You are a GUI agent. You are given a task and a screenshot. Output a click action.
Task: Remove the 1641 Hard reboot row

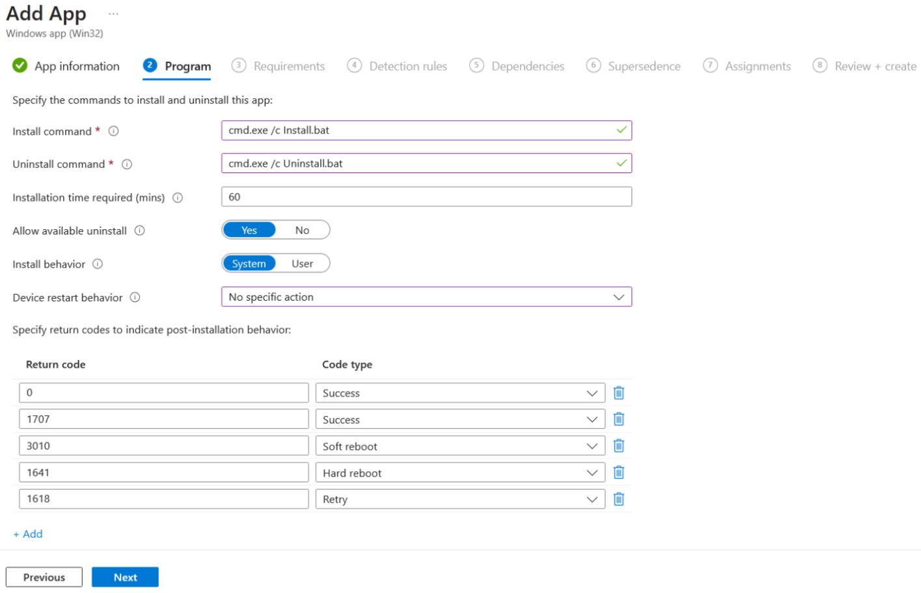pos(618,473)
